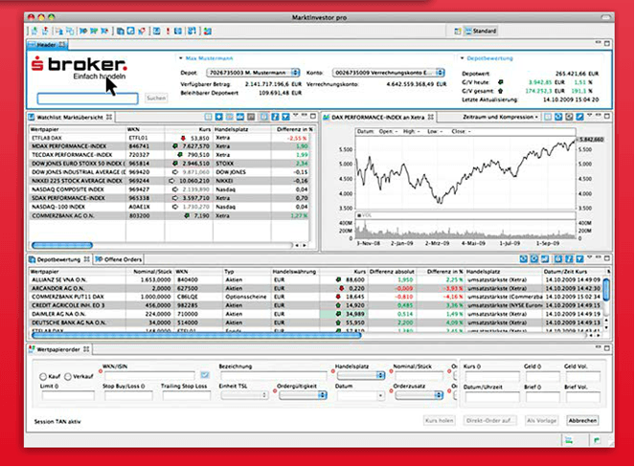This screenshot has height=467, width=635.
Task: Click the search field under broker logo
Action: [87, 99]
